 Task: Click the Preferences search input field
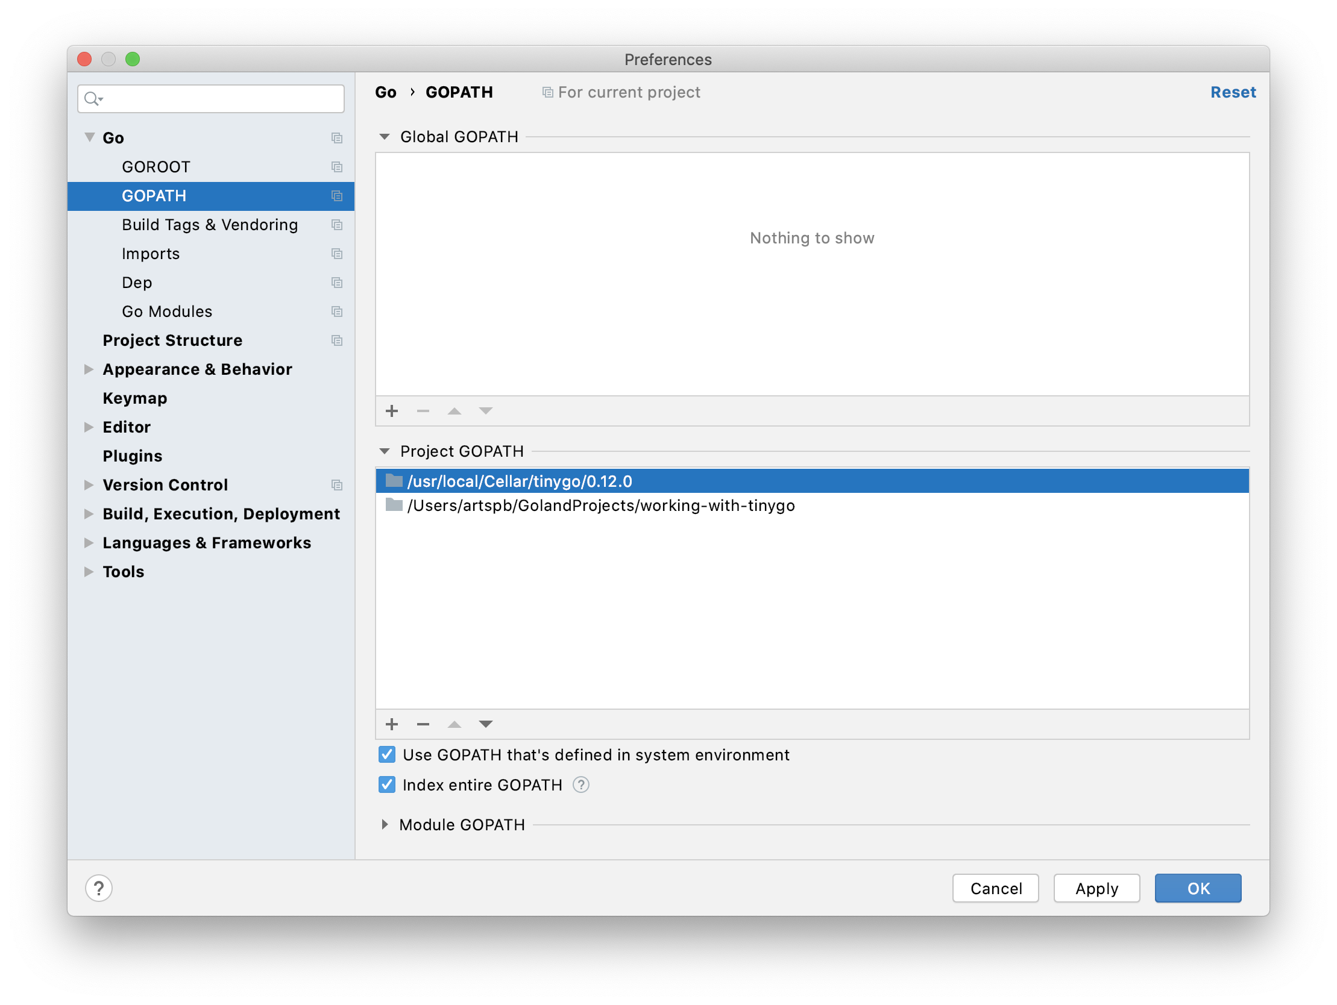click(x=211, y=98)
